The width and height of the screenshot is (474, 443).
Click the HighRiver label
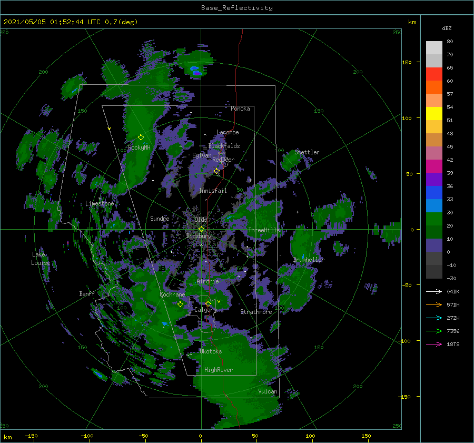point(219,370)
